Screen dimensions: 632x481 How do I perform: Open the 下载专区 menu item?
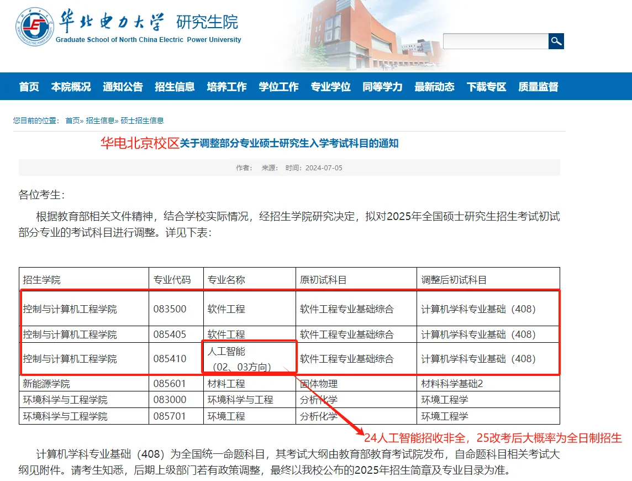coord(487,87)
